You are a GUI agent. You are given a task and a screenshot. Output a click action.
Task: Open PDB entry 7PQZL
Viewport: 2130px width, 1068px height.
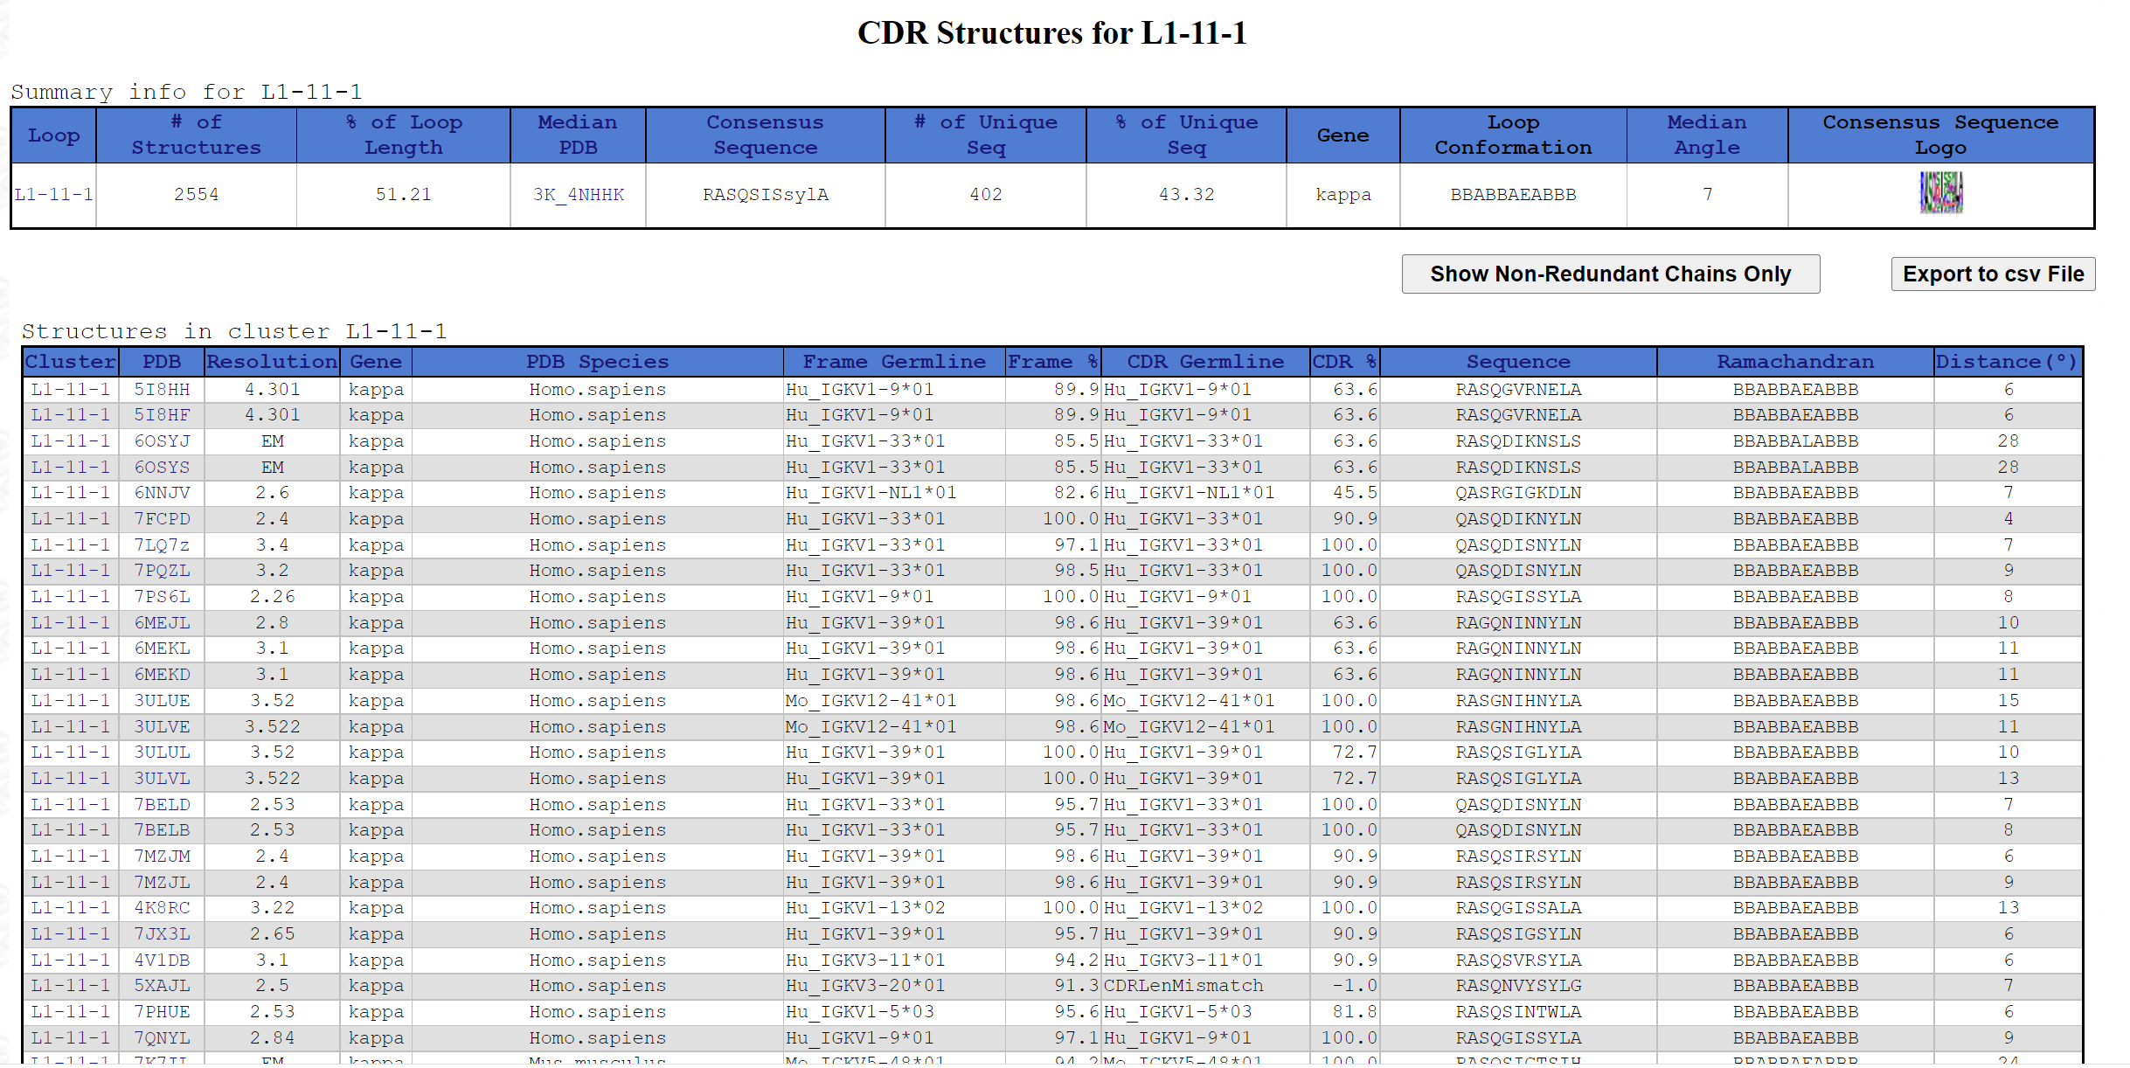pyautogui.click(x=162, y=571)
